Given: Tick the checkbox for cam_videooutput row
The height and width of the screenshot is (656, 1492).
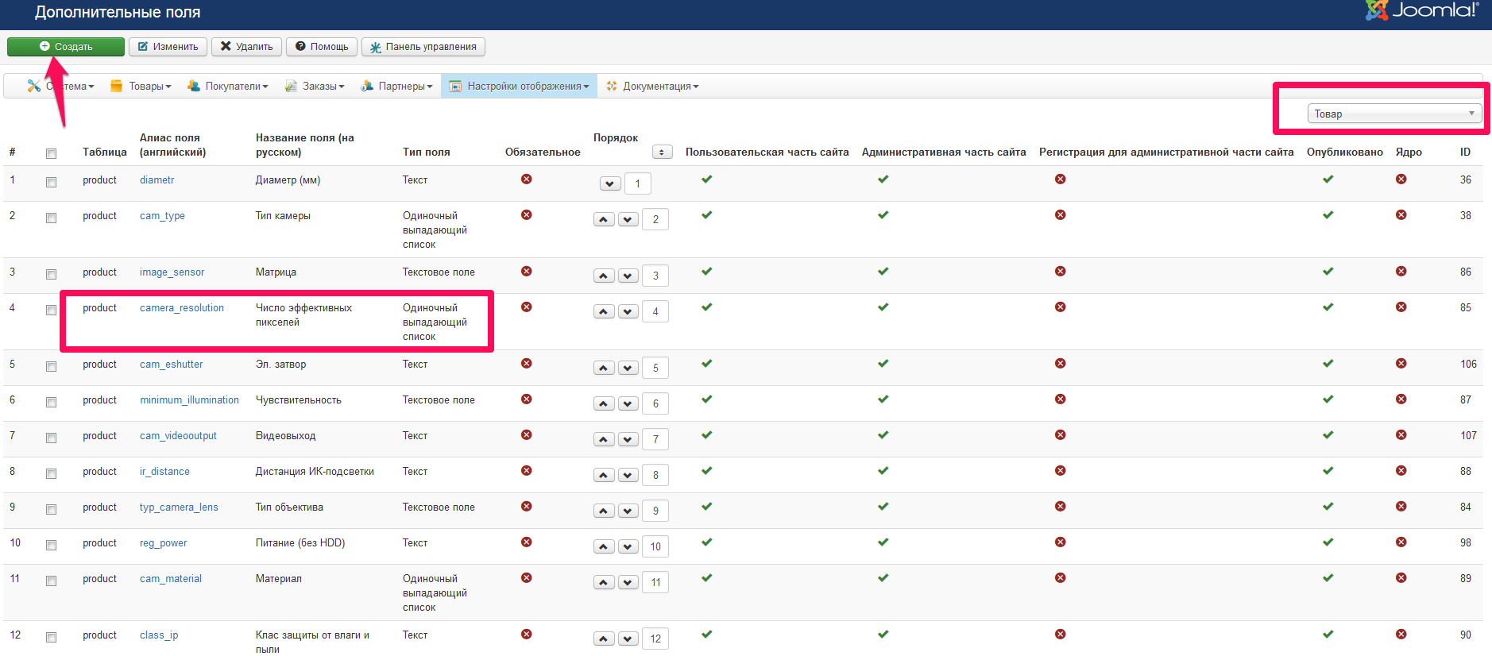Looking at the screenshot, I should [51, 438].
